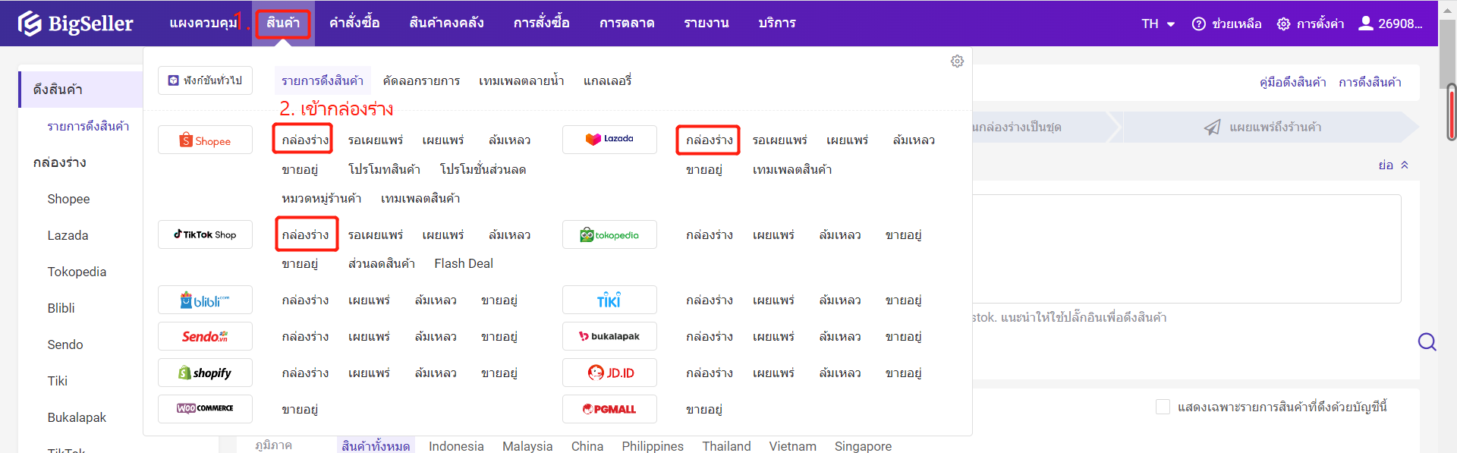Screen dimensions: 1457x453
Task: Select Tokopedia in left sidebar
Action: click(x=77, y=272)
